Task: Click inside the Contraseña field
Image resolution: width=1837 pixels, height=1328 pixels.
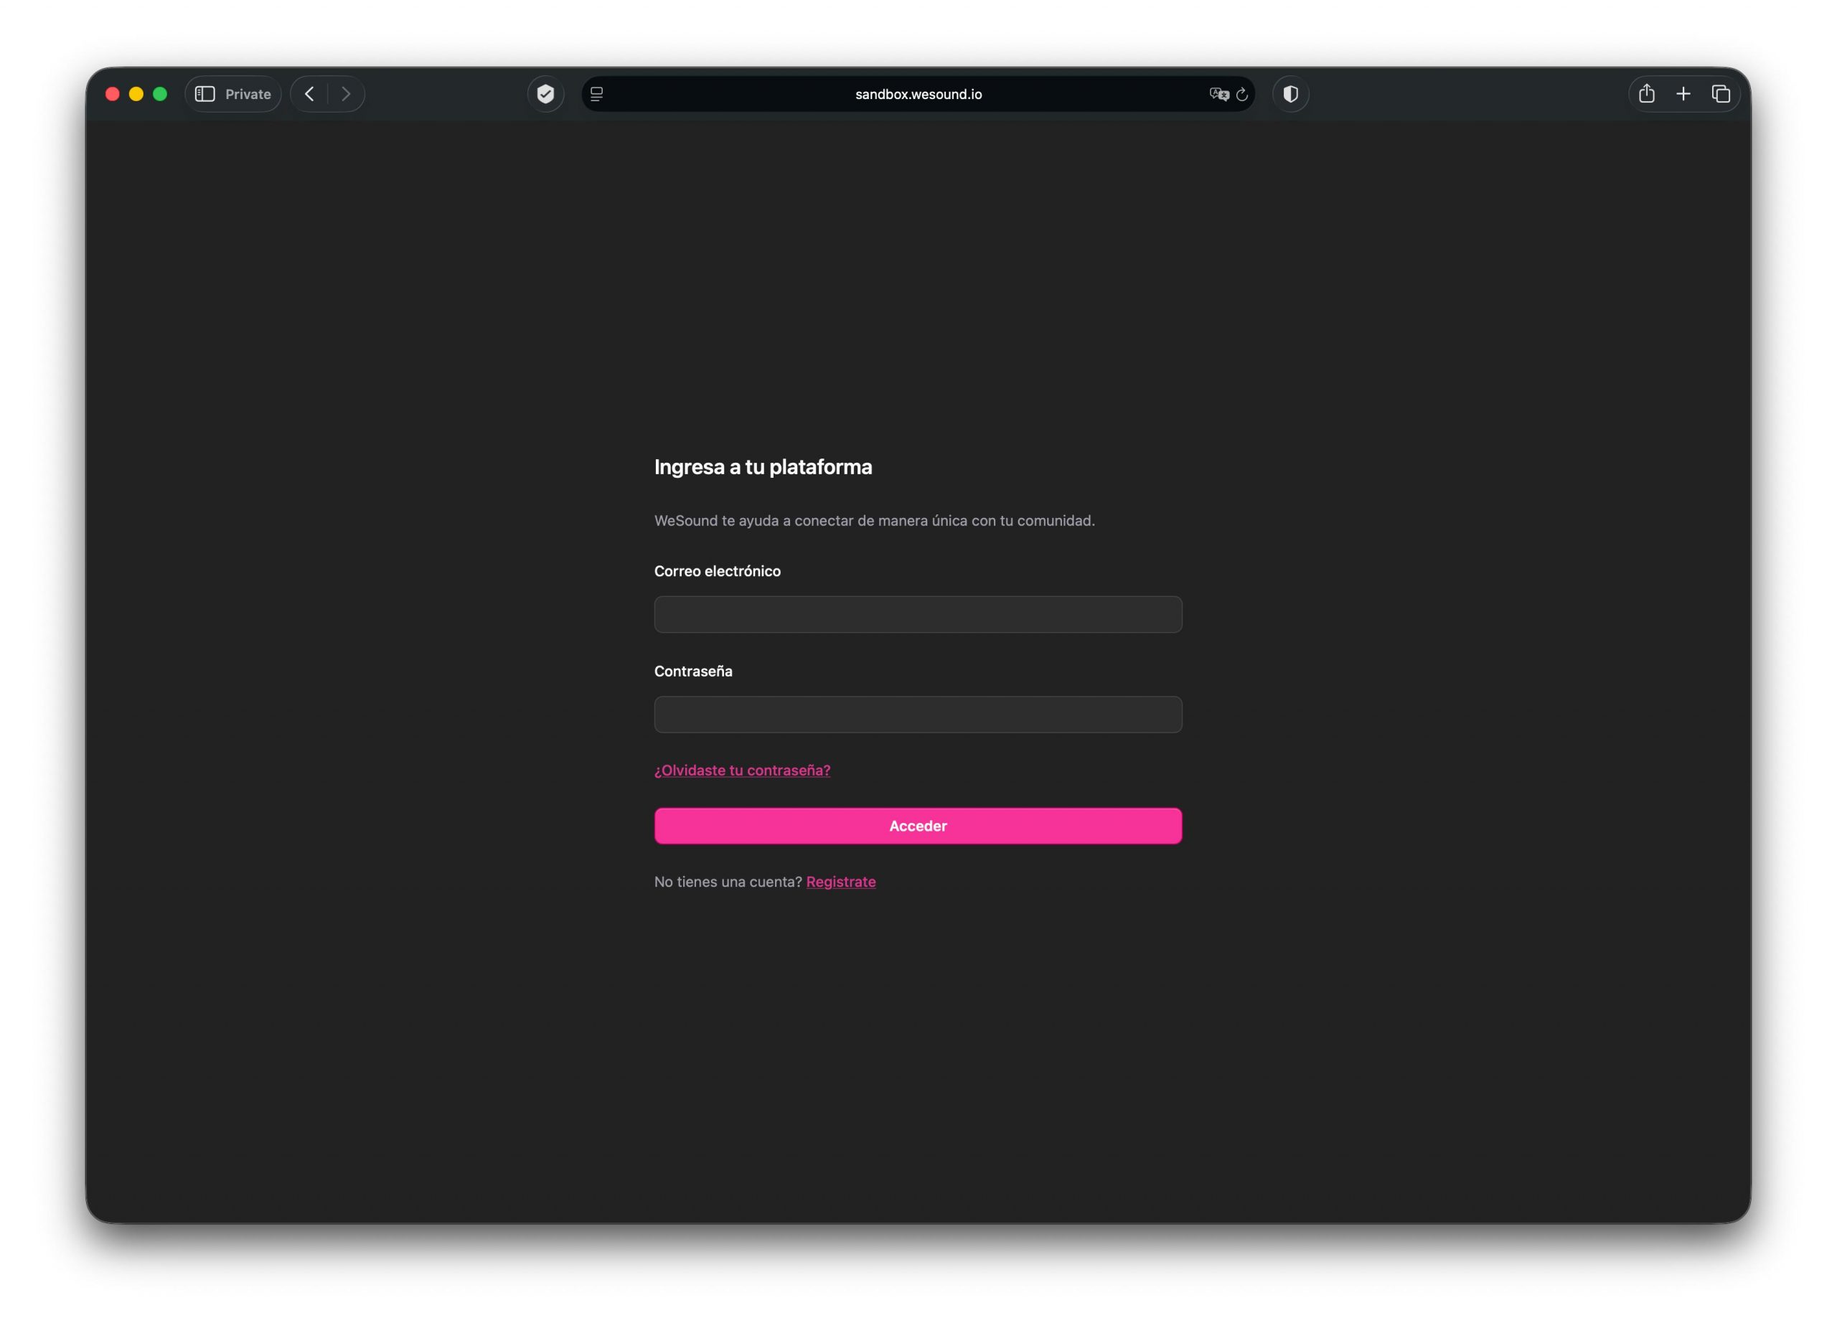Action: coord(917,714)
